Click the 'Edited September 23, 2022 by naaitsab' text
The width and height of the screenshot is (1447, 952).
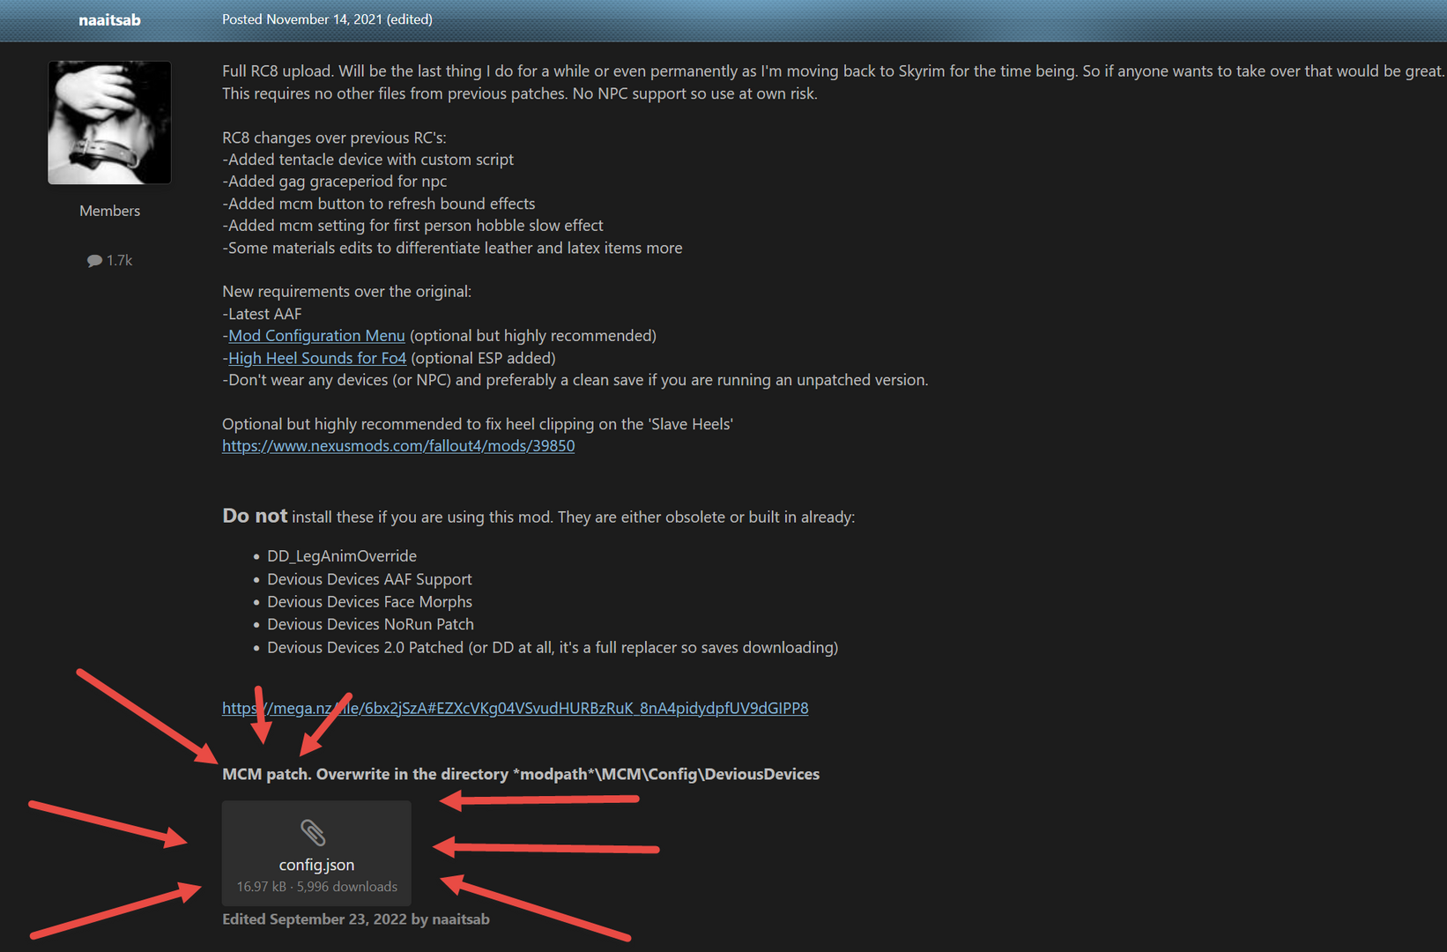[x=356, y=919]
